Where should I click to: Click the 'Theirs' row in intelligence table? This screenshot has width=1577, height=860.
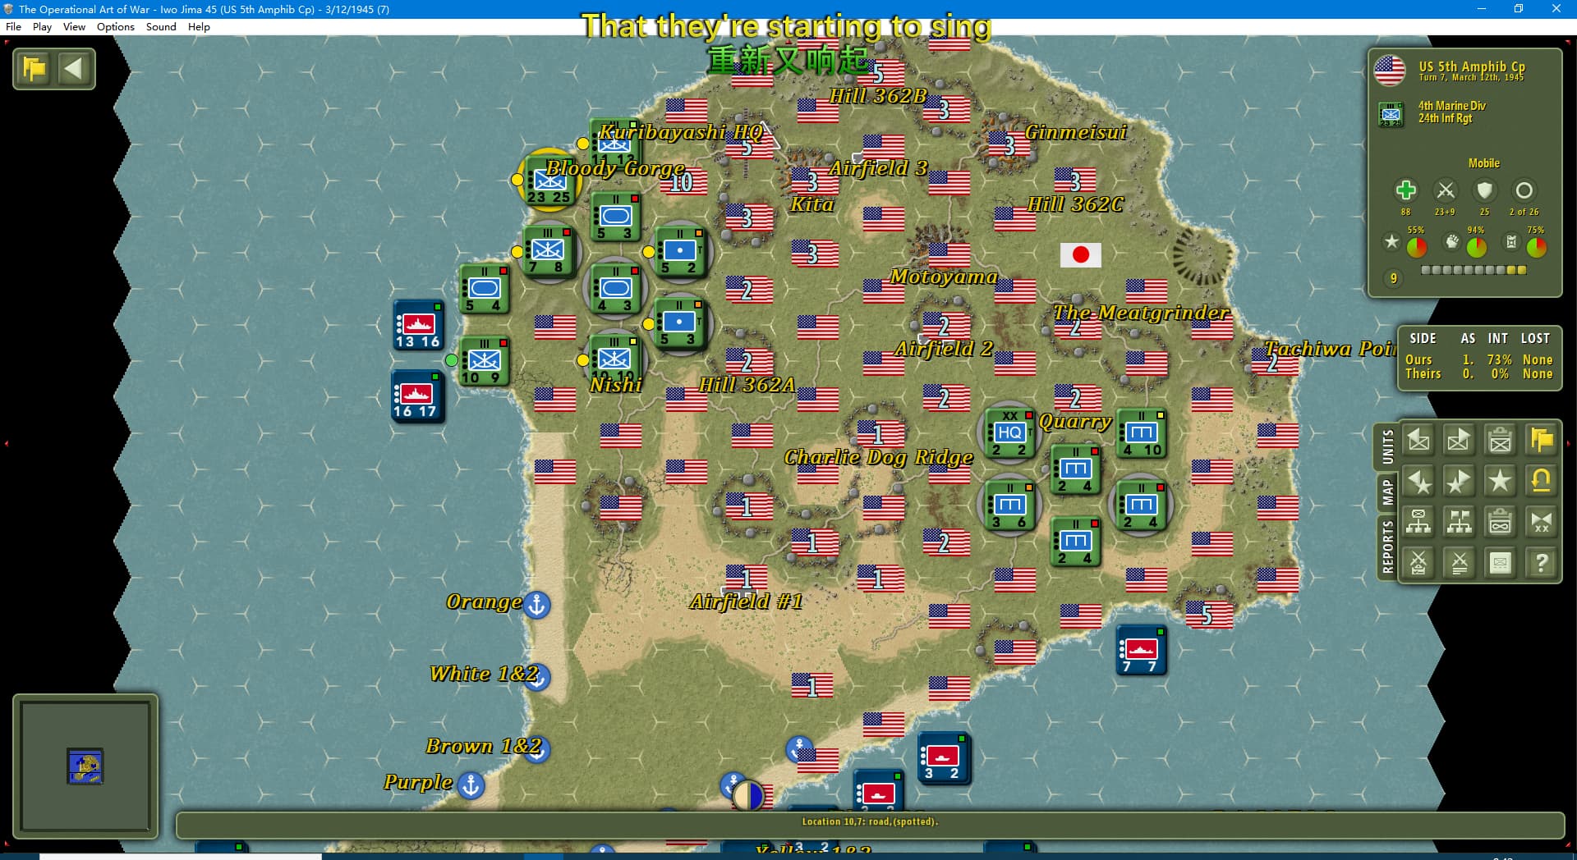[1478, 374]
